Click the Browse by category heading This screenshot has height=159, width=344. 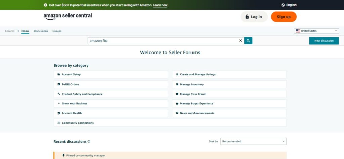pyautogui.click(x=71, y=66)
